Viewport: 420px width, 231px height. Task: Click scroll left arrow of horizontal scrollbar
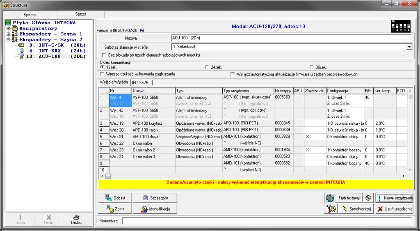tap(102, 176)
